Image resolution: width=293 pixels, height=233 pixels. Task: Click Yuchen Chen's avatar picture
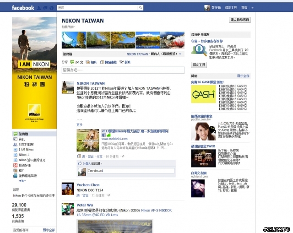coord(68,189)
